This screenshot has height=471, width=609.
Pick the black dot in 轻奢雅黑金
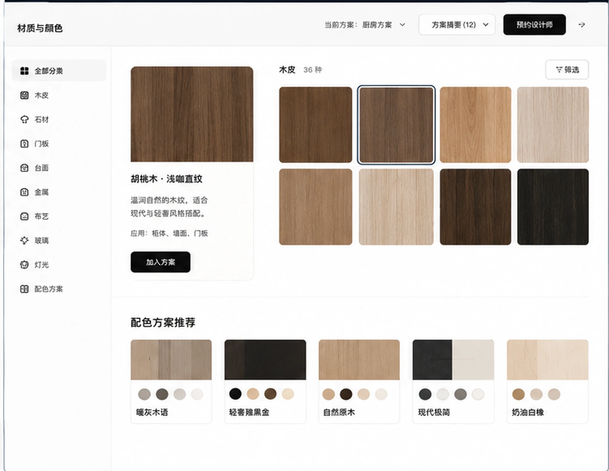pos(235,394)
